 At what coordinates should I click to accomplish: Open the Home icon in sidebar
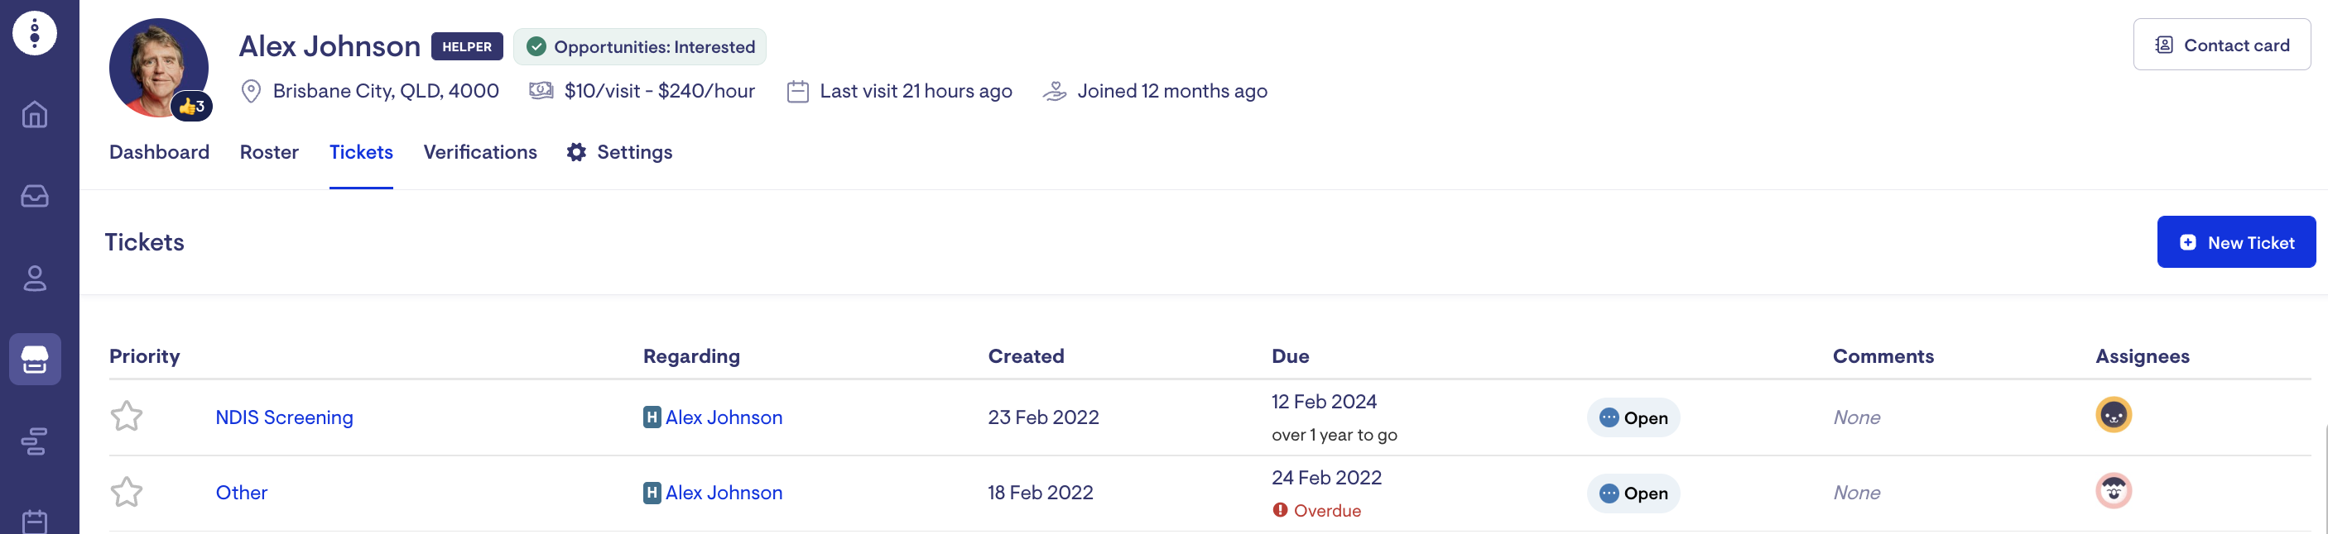point(34,115)
